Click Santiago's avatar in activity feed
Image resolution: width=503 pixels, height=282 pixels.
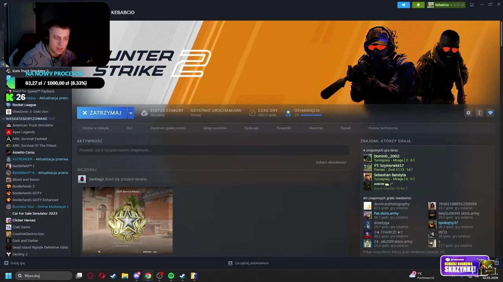pos(82,179)
